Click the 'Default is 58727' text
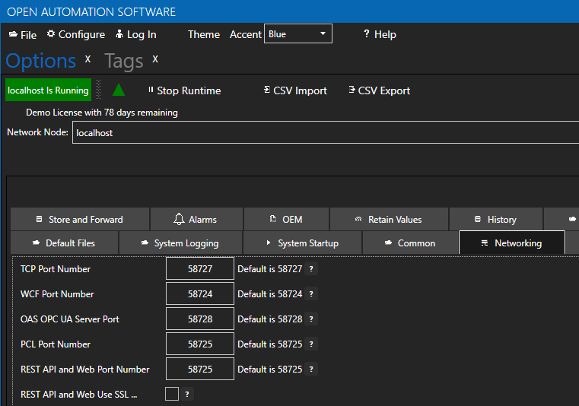579x406 pixels. (270, 268)
